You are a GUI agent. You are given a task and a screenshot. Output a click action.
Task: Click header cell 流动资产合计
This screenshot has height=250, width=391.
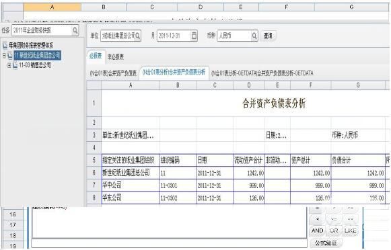[249, 160]
